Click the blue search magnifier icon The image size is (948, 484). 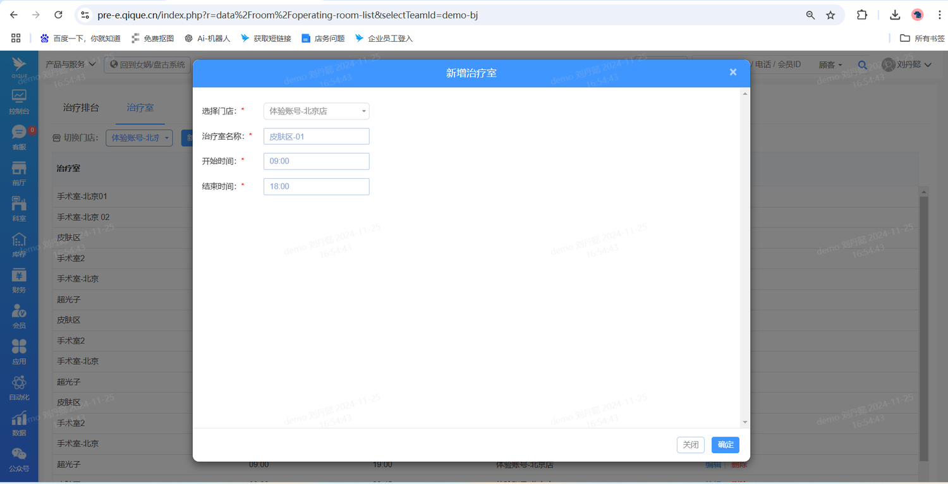tap(862, 64)
